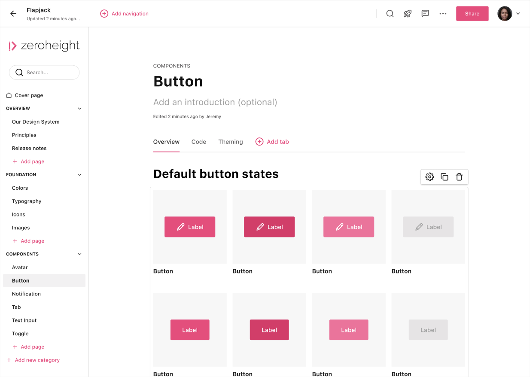Click the Add tab label

pos(278,142)
